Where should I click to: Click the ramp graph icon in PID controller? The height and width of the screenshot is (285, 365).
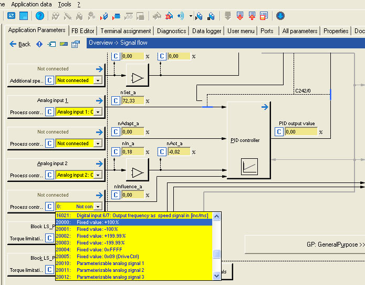[249, 167]
